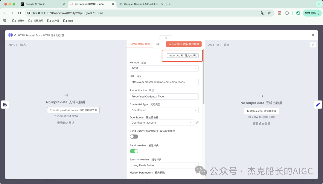Reload the current page
The width and height of the screenshot is (323, 184).
coord(19,13)
